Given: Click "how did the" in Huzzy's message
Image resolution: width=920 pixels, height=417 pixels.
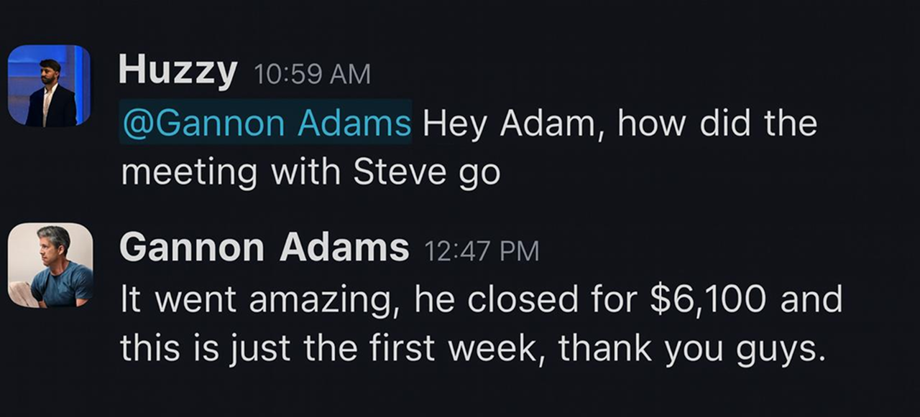Looking at the screenshot, I should tap(717, 123).
